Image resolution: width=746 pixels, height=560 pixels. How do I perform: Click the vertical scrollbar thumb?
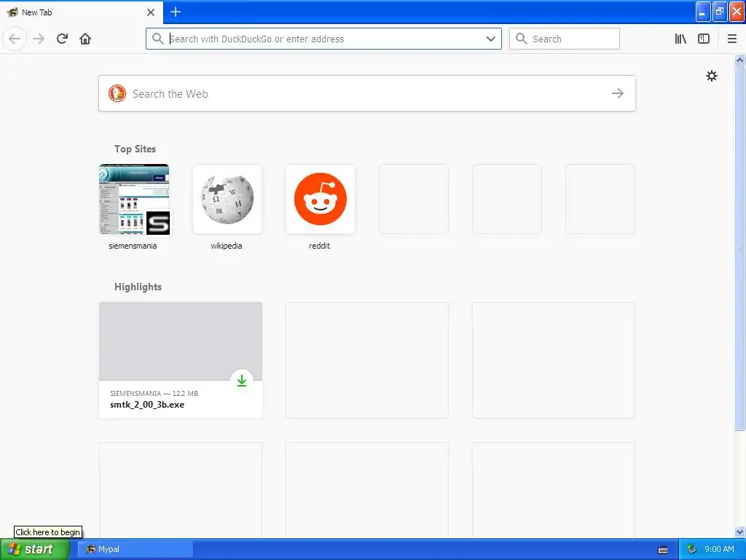pyautogui.click(x=739, y=248)
